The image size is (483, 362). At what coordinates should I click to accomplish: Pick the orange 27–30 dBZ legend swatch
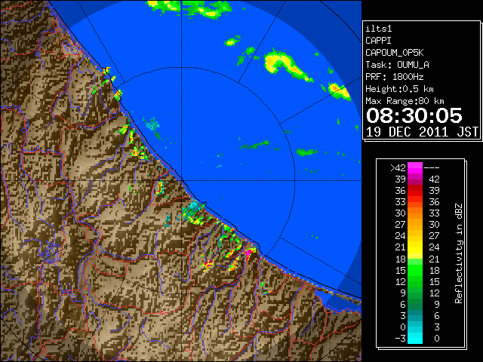coord(415,225)
